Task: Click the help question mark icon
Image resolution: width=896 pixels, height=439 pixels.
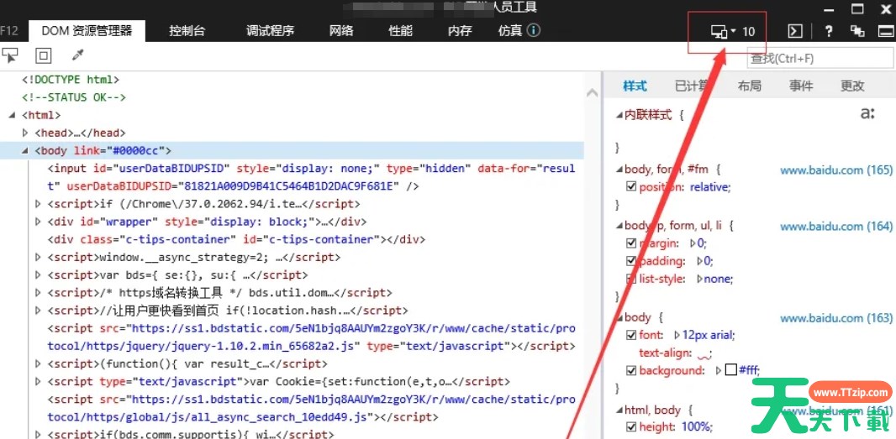Action: click(x=829, y=32)
